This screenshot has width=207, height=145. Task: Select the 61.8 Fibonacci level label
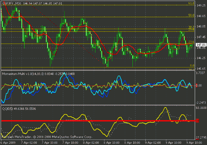[191, 3]
